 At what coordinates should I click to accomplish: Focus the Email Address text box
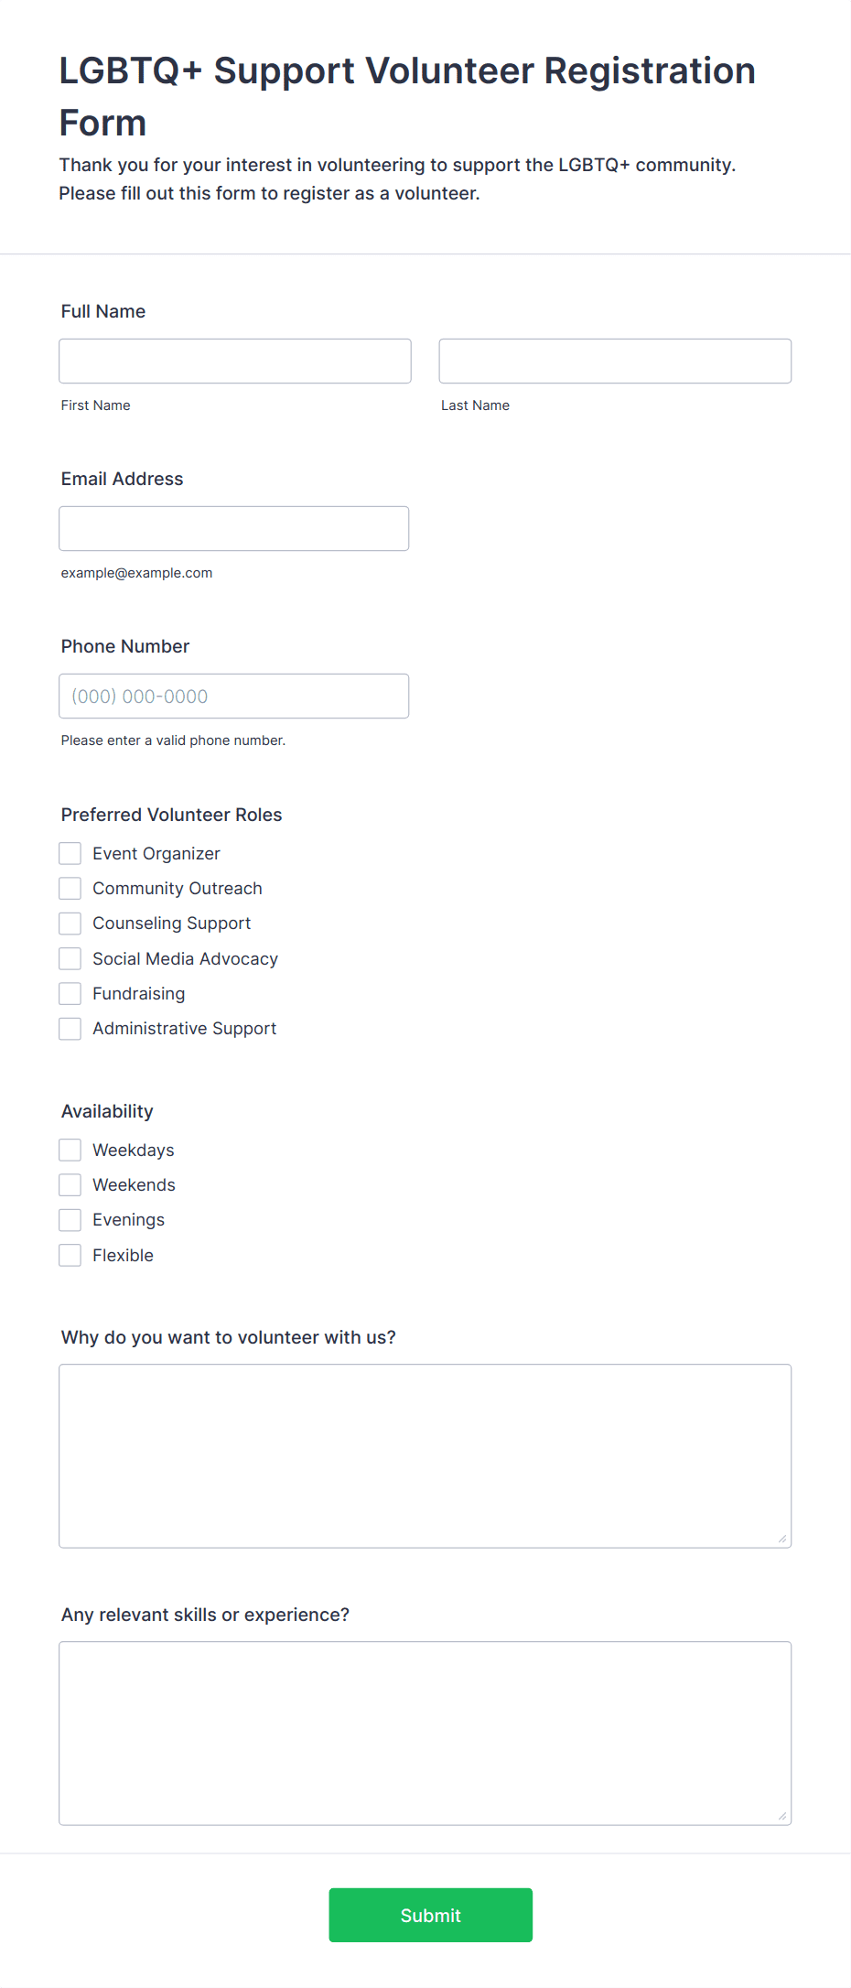coord(234,528)
